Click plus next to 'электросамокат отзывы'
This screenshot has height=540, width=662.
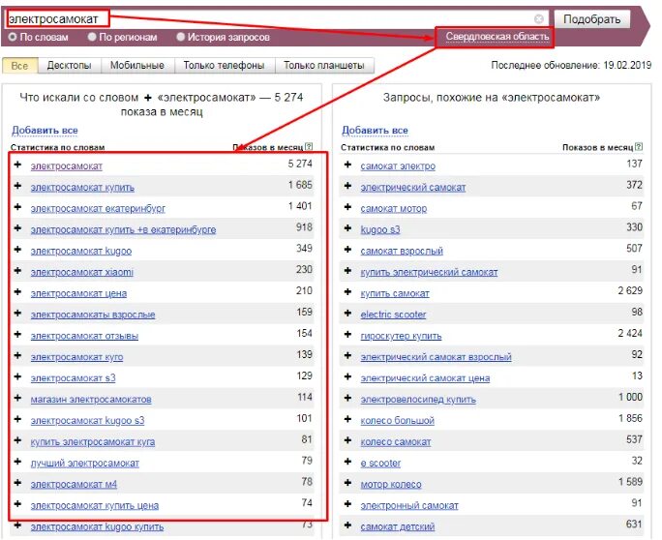pyautogui.click(x=17, y=335)
